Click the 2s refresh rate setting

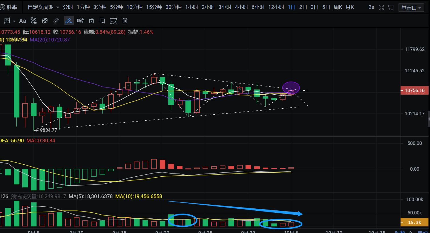(371, 7)
